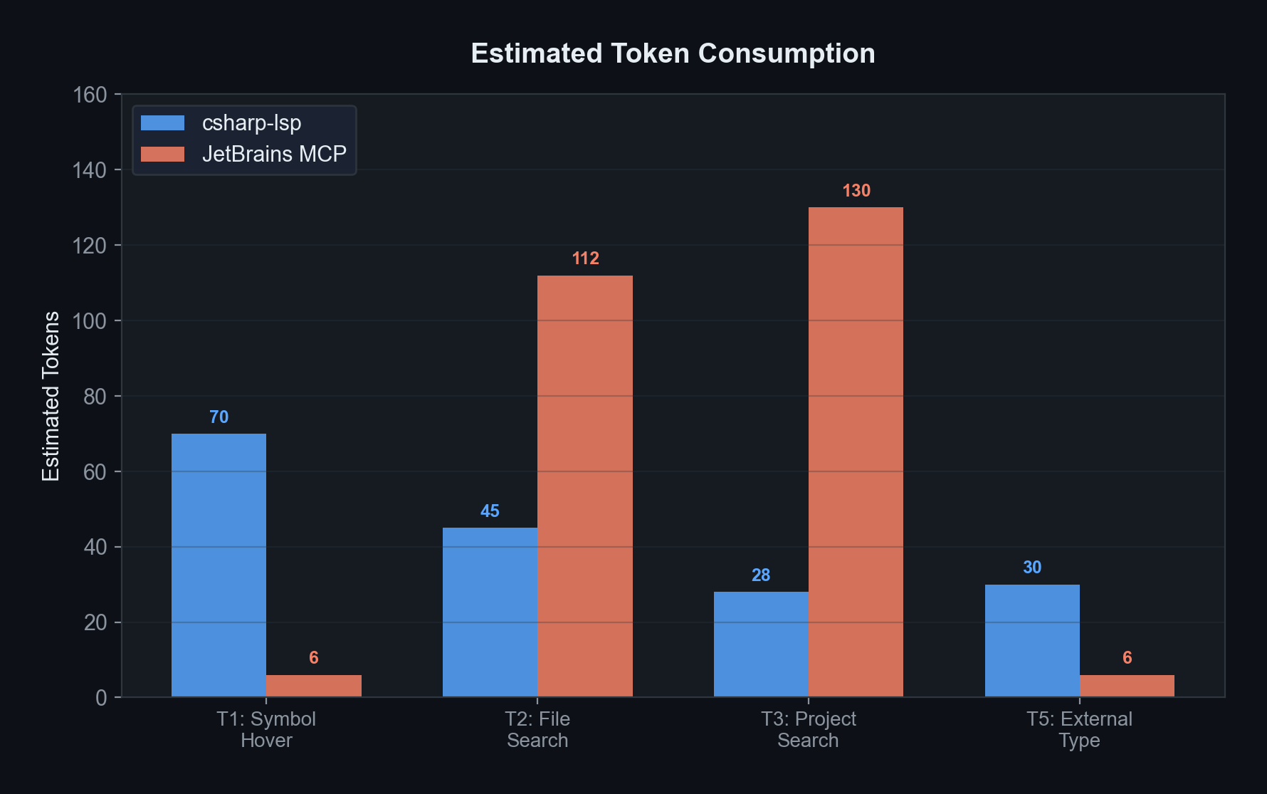
Task: Click the orange T1 Symbol Hover bar
Action: pos(314,686)
